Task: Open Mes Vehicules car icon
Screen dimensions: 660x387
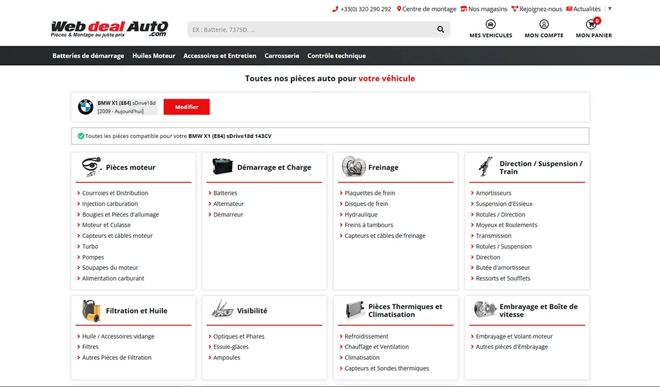Action: pyautogui.click(x=490, y=25)
